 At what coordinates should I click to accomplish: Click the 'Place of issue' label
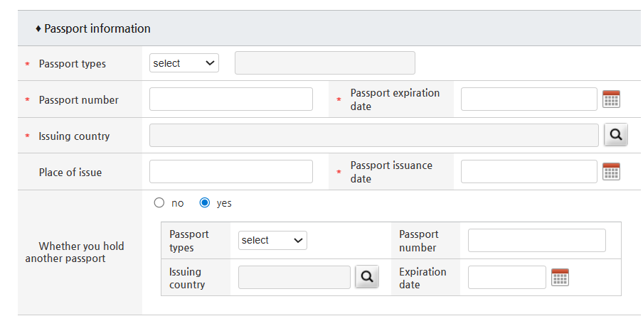[x=70, y=173]
